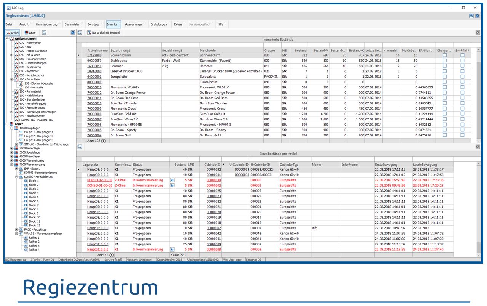
Task: Click refresh icon above the Einzelbestände grid
Action: pyautogui.click(x=80, y=147)
